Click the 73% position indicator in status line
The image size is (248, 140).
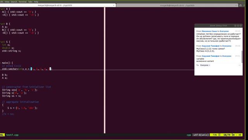(214, 135)
